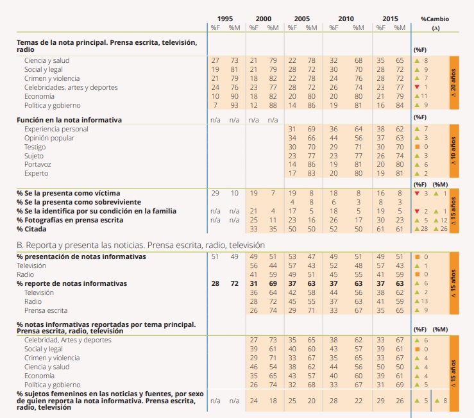The image size is (474, 418).
Task: Click green triangle beside 11 in Economía row
Action: point(417,96)
